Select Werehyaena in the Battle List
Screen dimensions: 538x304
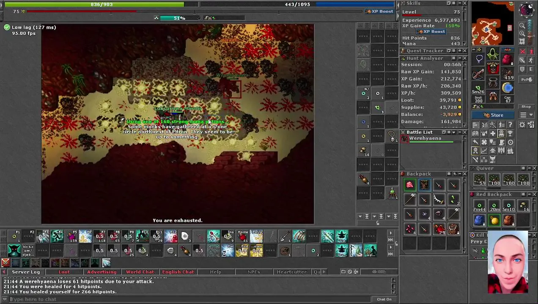[431, 139]
